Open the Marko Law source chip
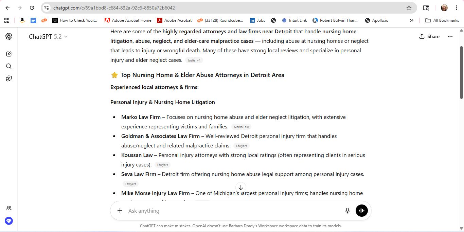The width and height of the screenshot is (464, 232). click(241, 127)
